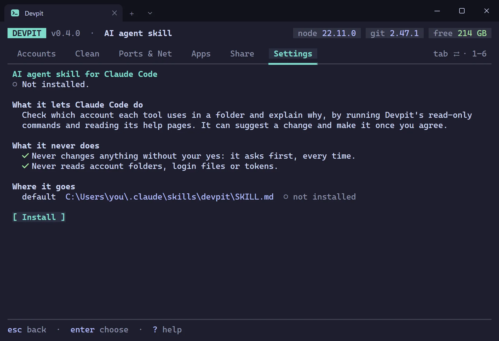Viewport: 499px width, 341px height.
Task: Click the node 22.11.0 status badge
Action: 327,33
